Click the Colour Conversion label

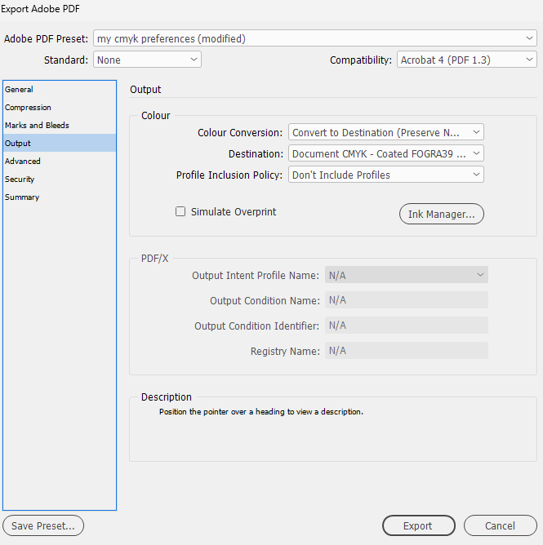240,133
